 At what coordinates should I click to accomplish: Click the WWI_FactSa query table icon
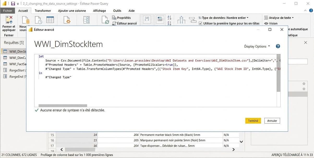(x=5, y=64)
